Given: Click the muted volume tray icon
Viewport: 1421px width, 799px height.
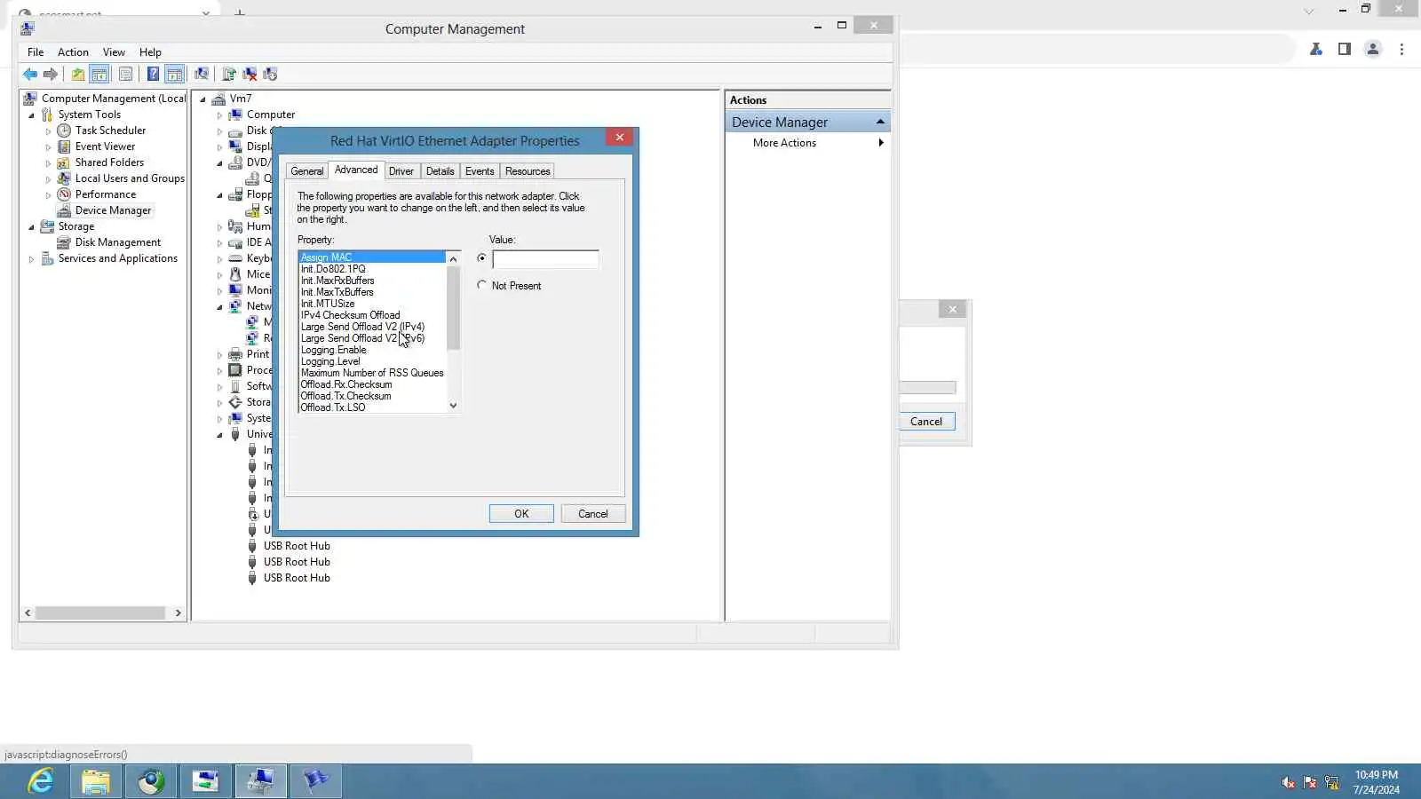Looking at the screenshot, I should click(x=1289, y=782).
